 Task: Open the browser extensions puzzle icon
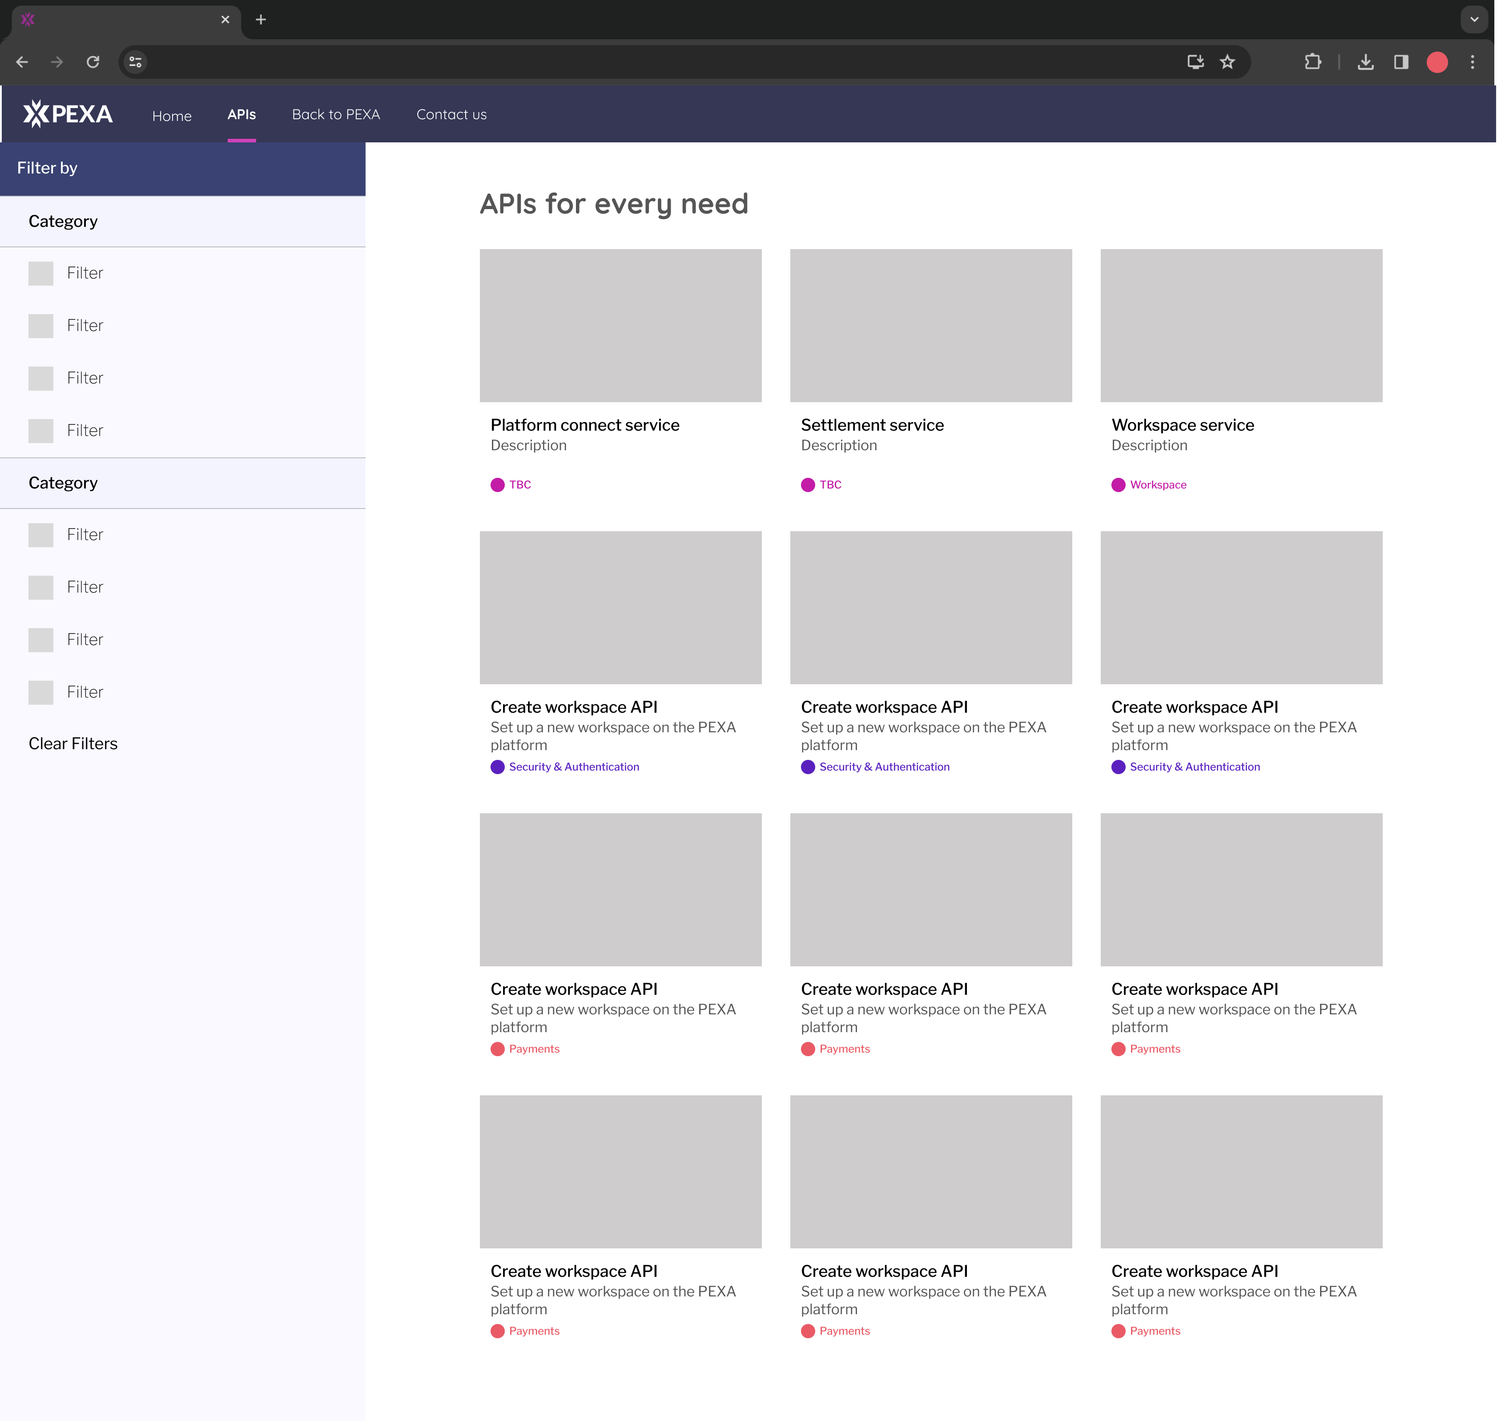(1312, 62)
